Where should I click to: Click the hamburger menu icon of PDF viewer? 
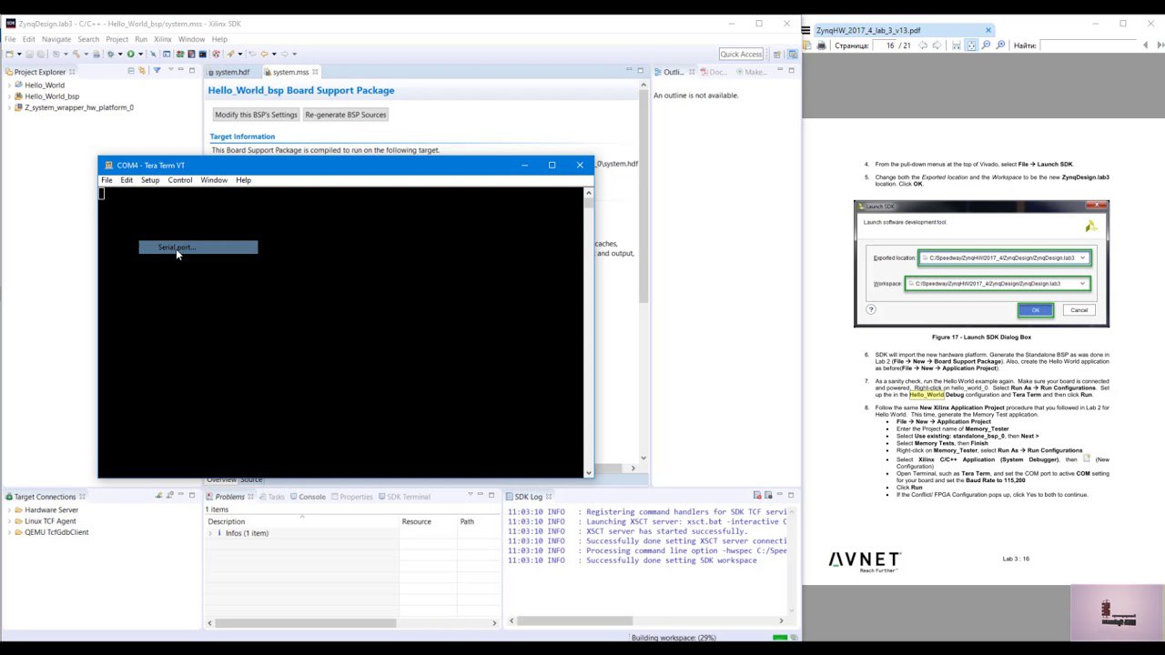coord(806,30)
